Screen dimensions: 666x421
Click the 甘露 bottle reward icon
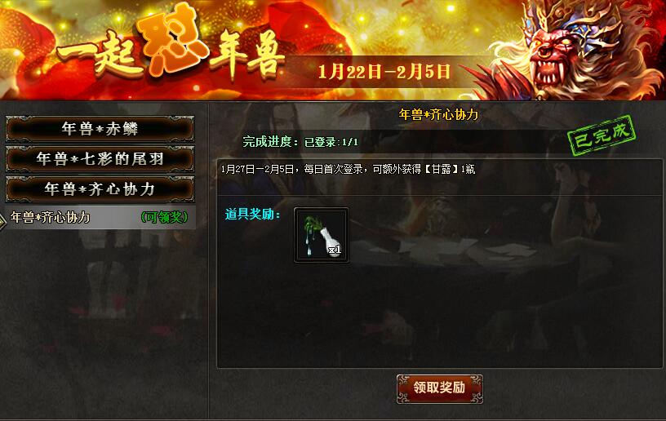[322, 235]
